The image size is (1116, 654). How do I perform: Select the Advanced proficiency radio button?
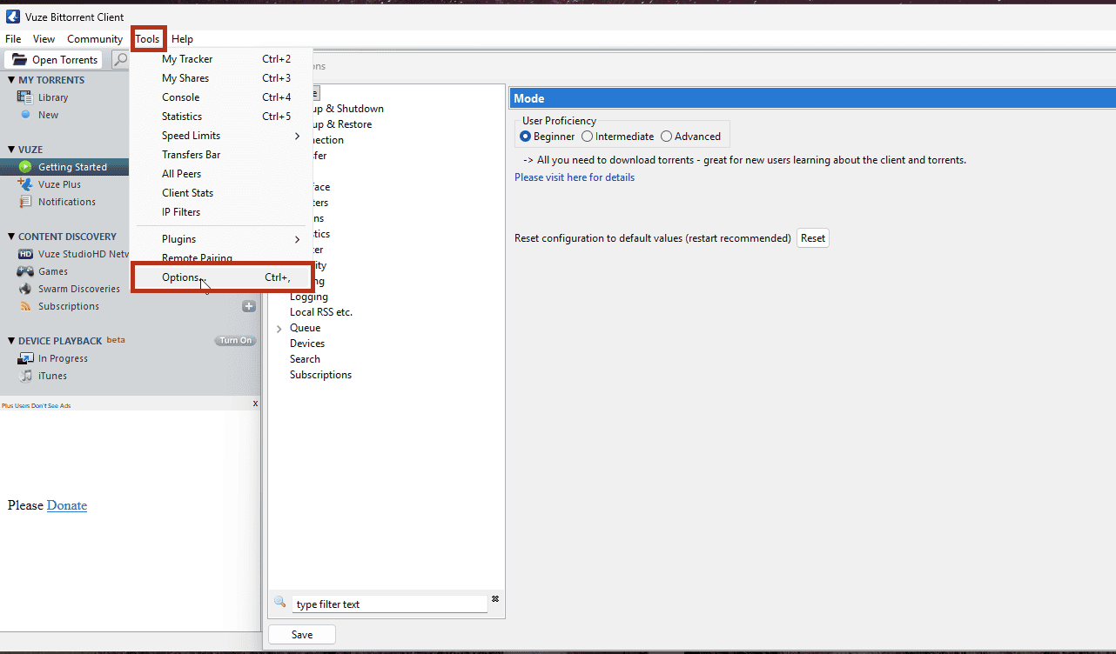[x=666, y=137]
